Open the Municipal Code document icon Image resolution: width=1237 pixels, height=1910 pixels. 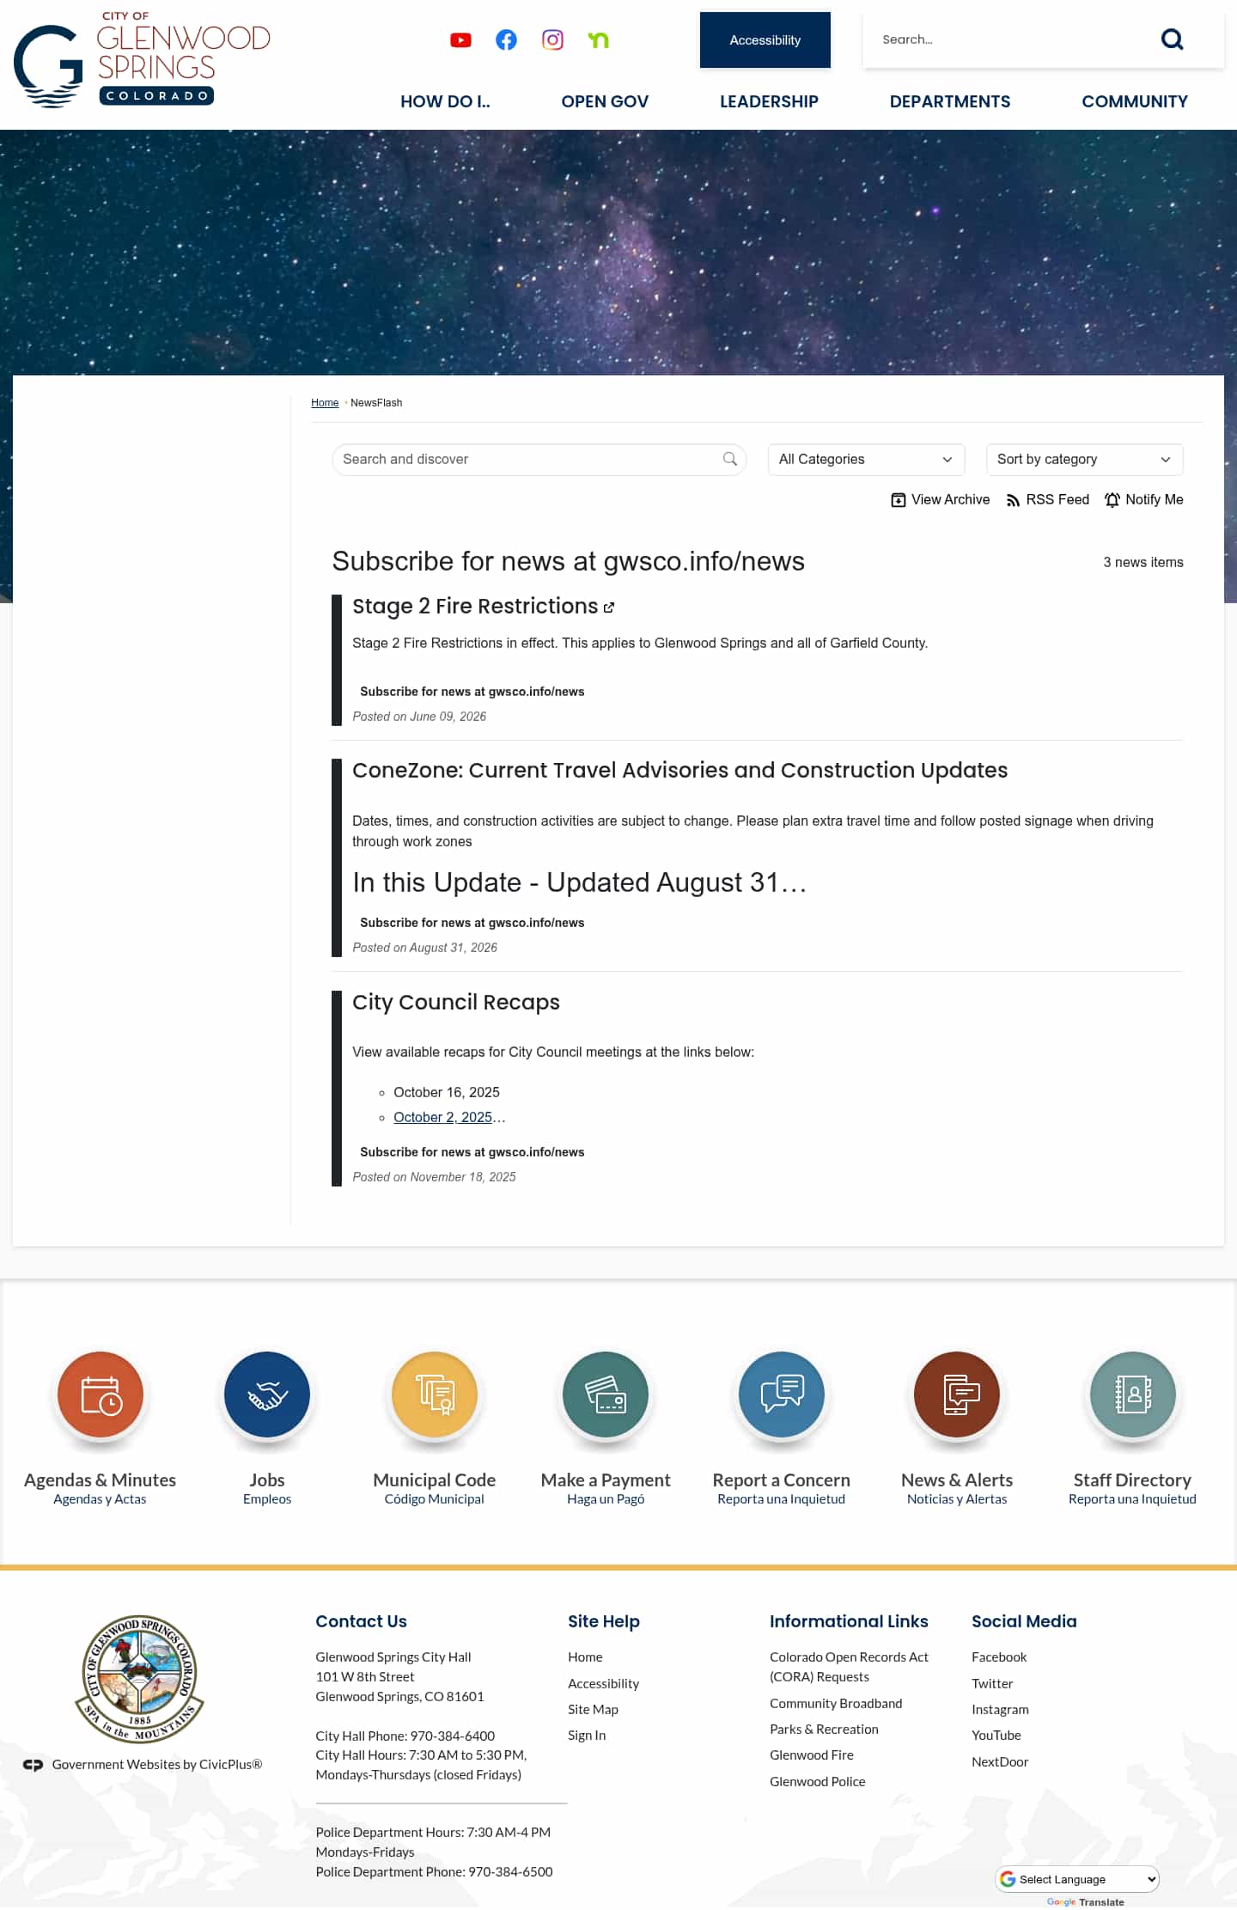point(435,1394)
